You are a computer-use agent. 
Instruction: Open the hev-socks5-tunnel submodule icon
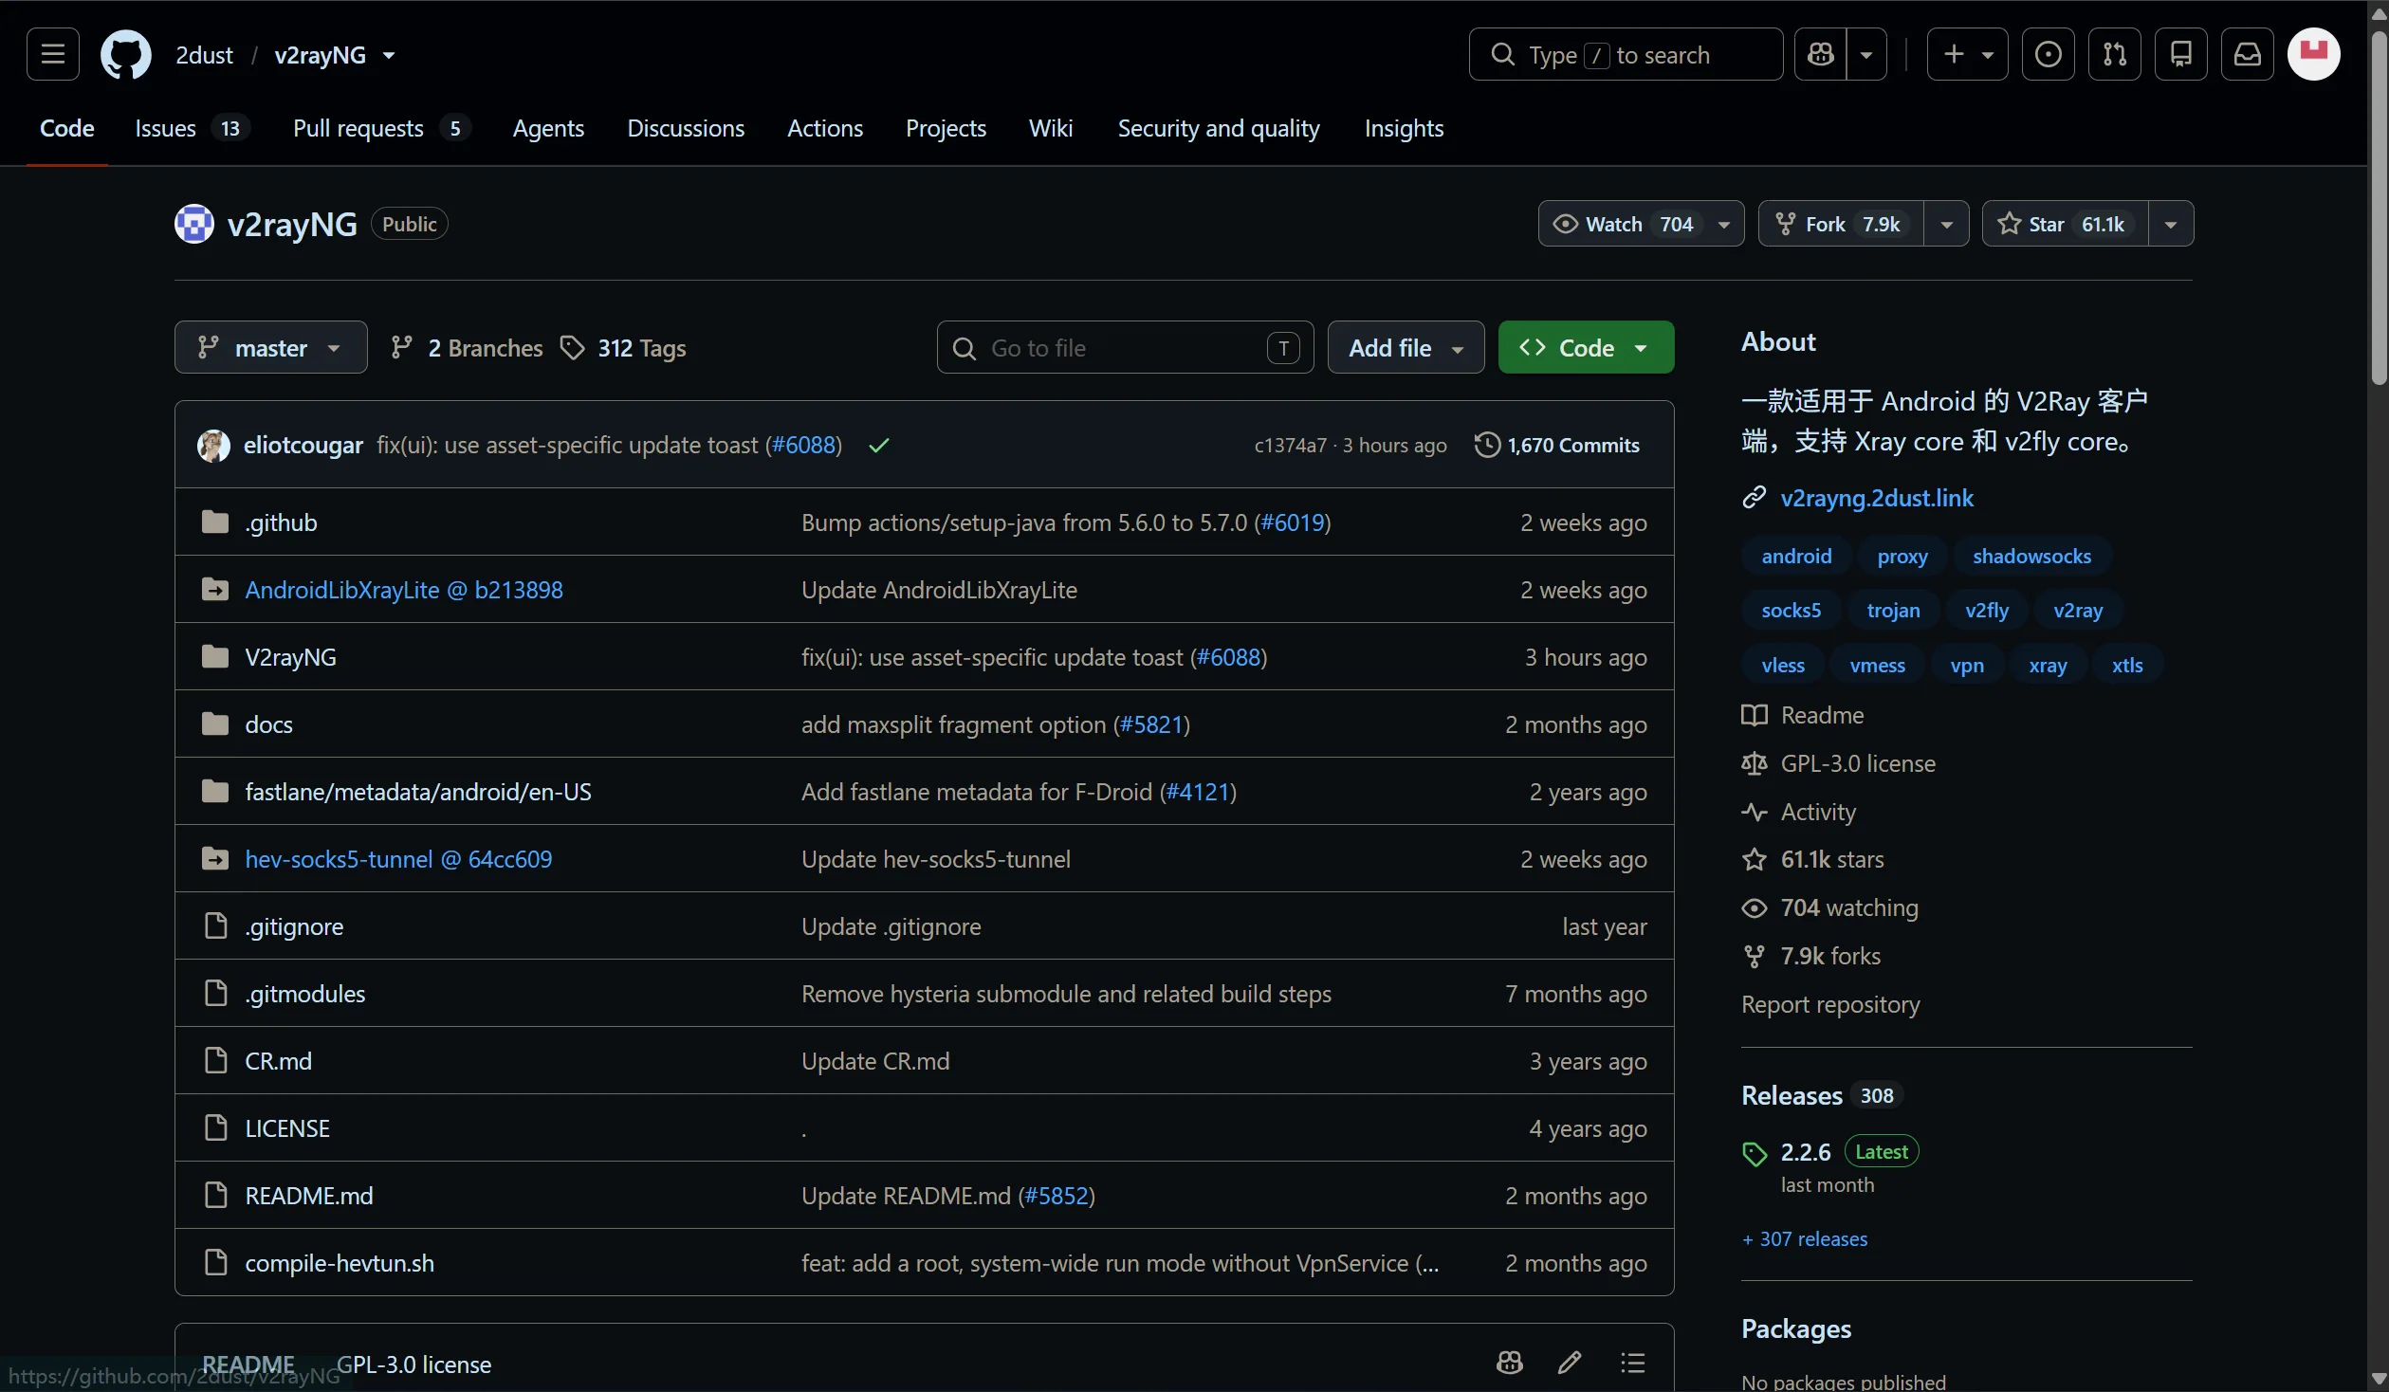215,858
